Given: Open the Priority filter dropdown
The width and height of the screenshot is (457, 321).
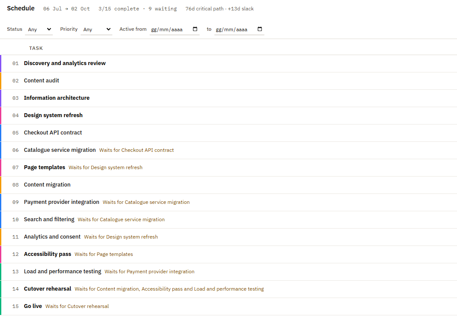Looking at the screenshot, I should pyautogui.click(x=96, y=29).
